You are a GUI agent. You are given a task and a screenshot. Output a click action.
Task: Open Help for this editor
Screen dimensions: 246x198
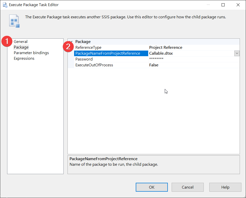[225, 187]
